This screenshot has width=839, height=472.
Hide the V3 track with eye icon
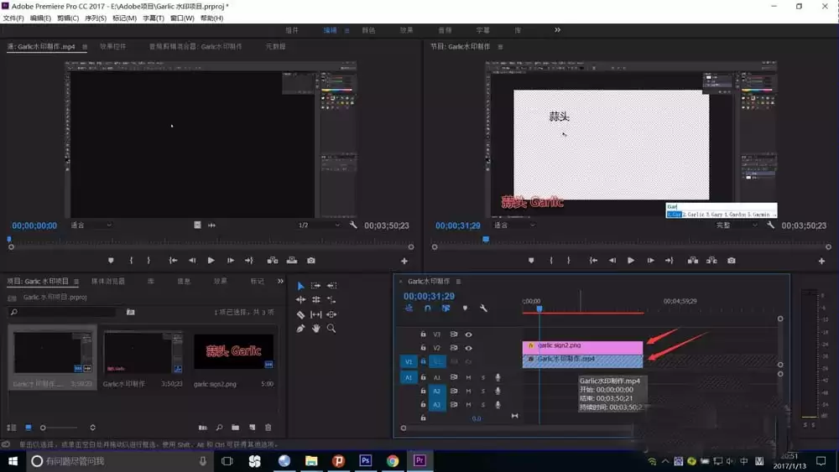tap(468, 334)
